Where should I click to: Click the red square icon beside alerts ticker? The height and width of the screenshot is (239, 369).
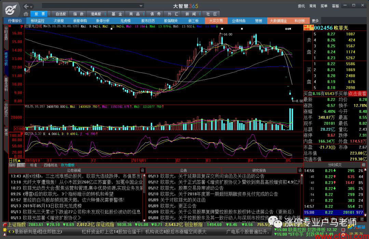(343, 229)
